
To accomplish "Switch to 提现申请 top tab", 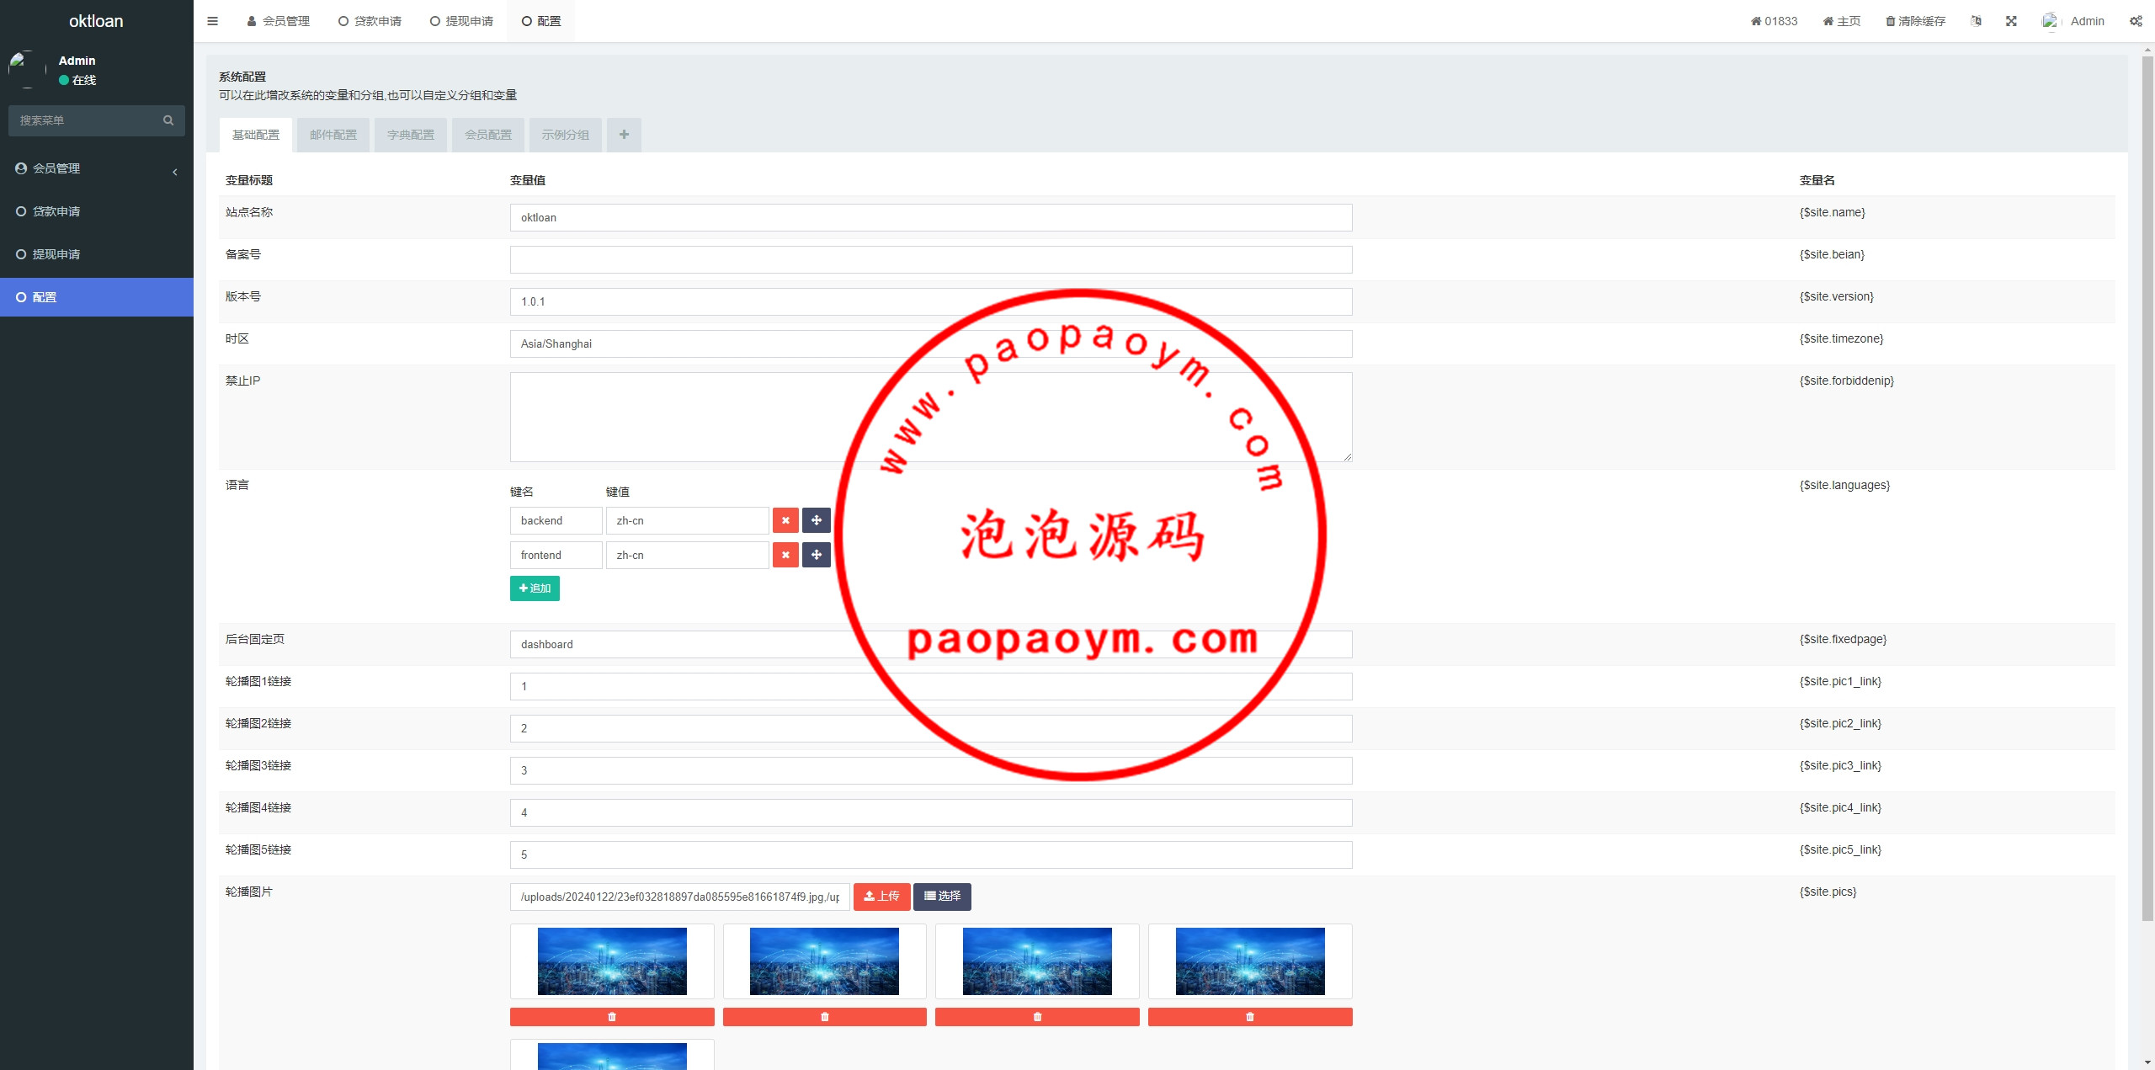I will [x=461, y=21].
